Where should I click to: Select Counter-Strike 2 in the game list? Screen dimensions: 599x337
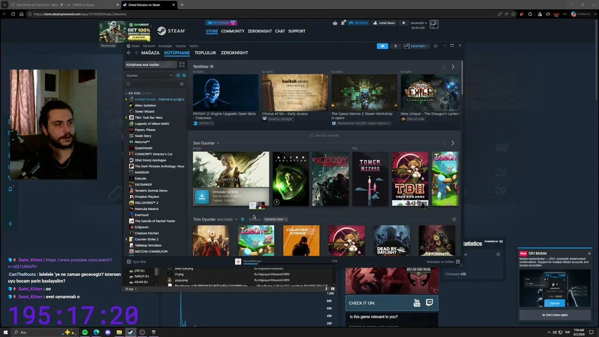pyautogui.click(x=146, y=239)
